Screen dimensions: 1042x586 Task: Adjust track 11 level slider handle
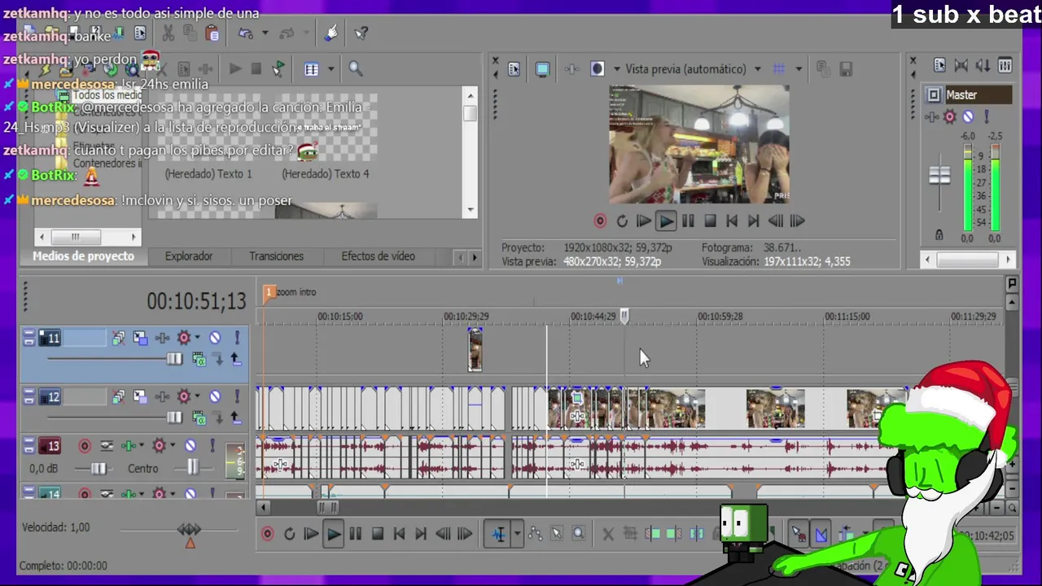click(174, 359)
